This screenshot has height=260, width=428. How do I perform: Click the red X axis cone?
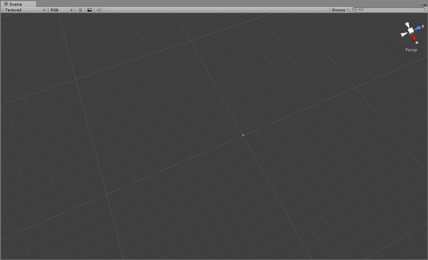415,38
